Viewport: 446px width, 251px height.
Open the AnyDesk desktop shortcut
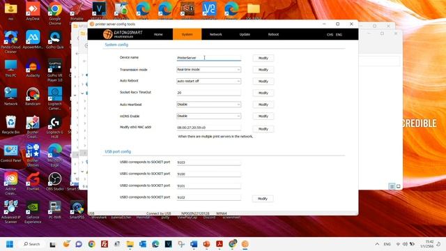tap(33, 11)
